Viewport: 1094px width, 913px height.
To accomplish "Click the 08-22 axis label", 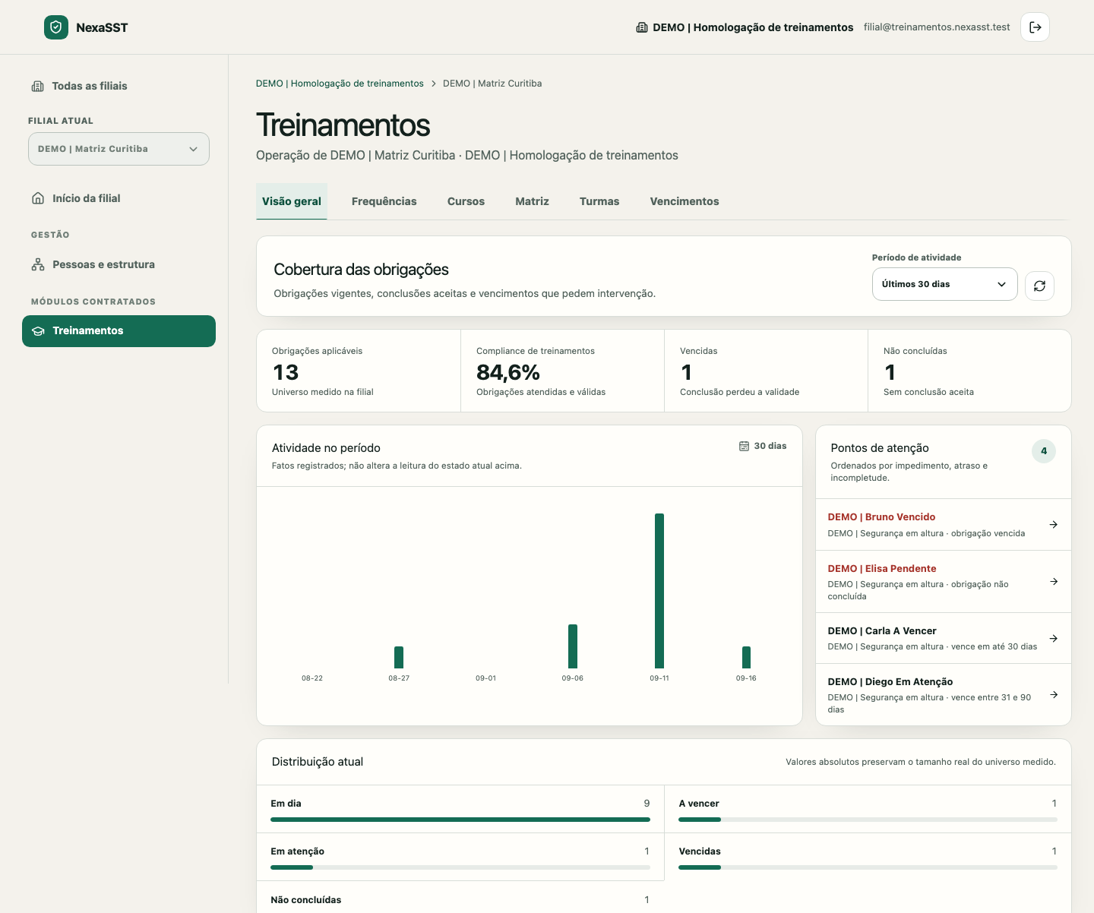I will click(x=312, y=678).
